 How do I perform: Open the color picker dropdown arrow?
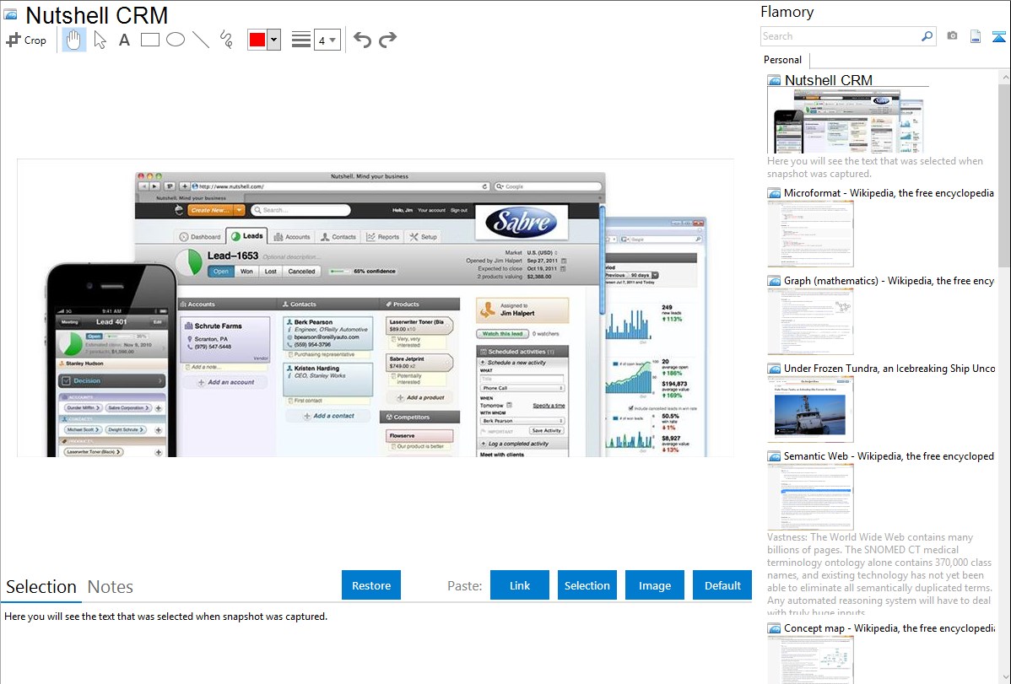(x=273, y=40)
